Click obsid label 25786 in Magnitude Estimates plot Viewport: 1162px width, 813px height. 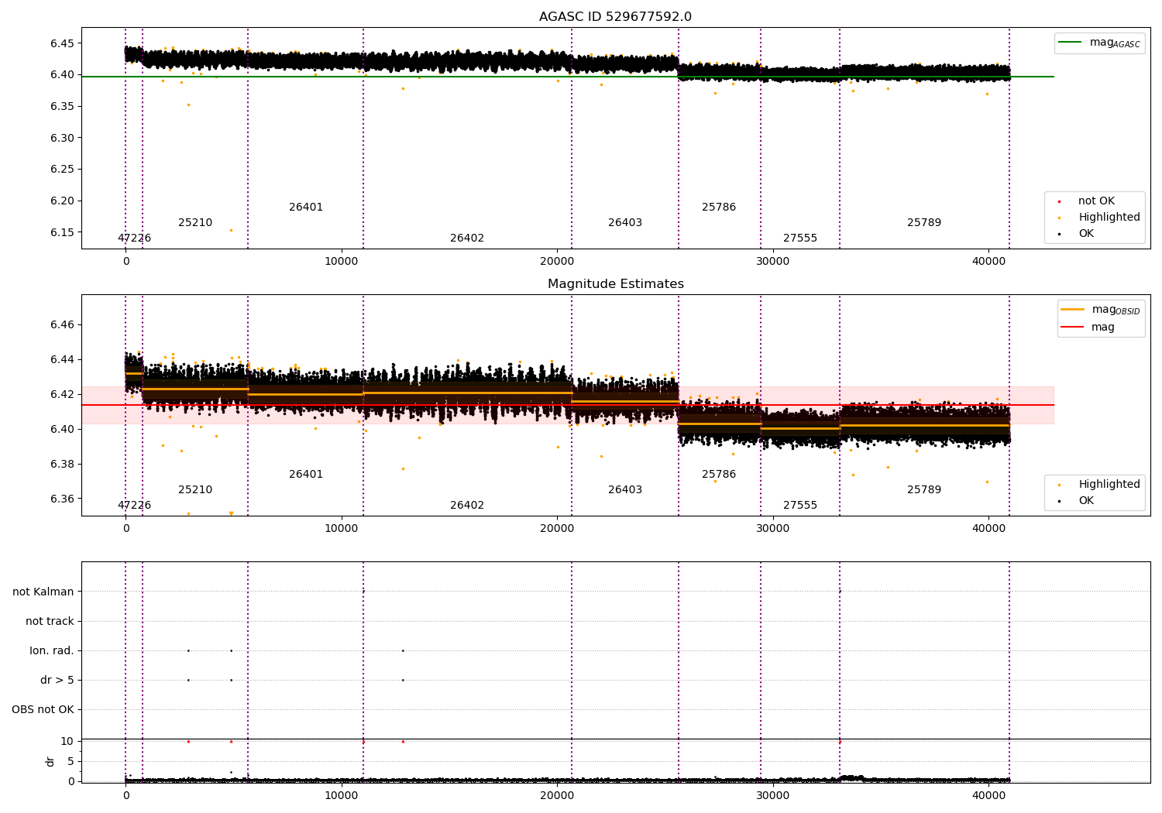coord(719,475)
